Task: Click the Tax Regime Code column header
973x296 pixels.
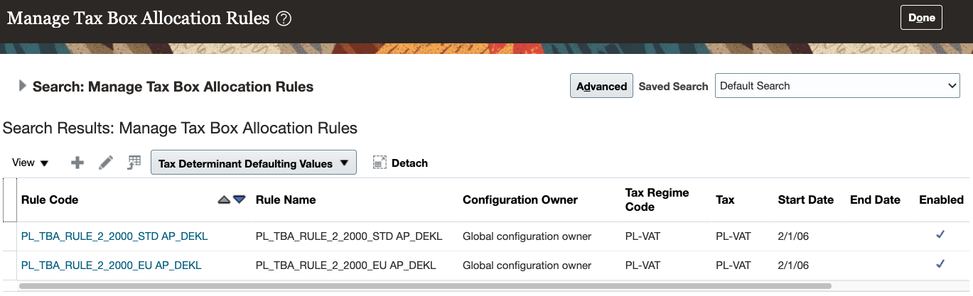Action: [657, 200]
